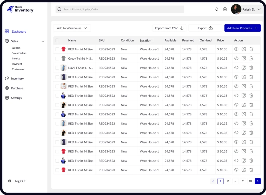
Task: Tick the checkbox on the first RED T-shirt row
Action: [57, 49]
